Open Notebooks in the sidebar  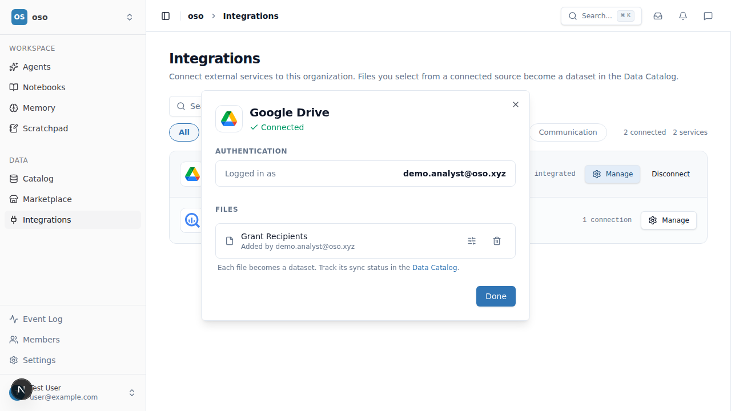click(73, 87)
